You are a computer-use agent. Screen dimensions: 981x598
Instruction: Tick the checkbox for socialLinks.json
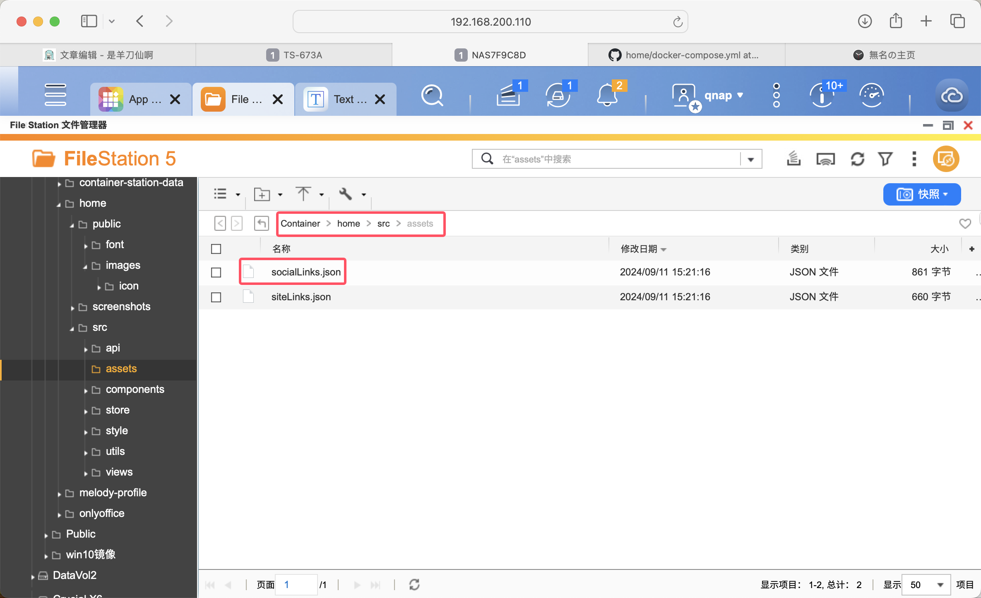pyautogui.click(x=216, y=272)
